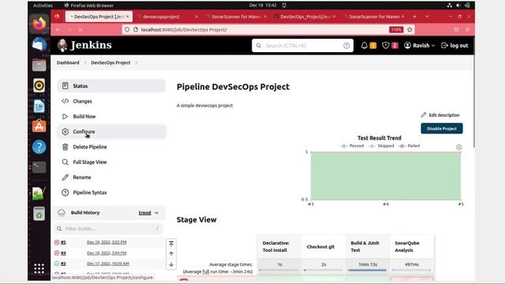This screenshot has width=505, height=284.
Task: Switch to the DevSecOps_Project tab
Action: coord(305,17)
